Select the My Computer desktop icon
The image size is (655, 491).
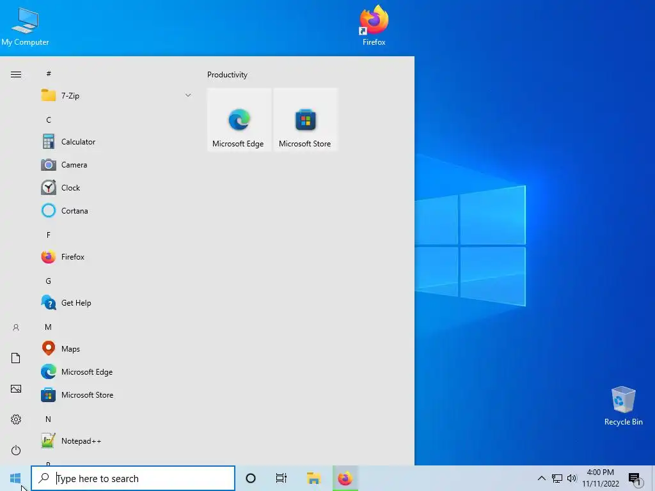pyautogui.click(x=25, y=27)
